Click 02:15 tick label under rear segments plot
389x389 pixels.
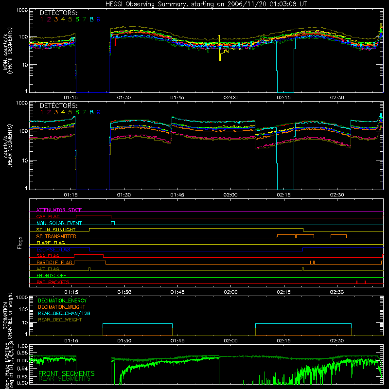(283, 195)
